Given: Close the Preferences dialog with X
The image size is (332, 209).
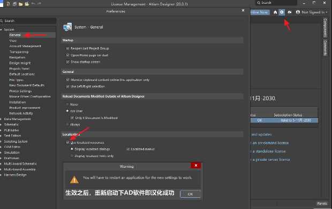Looking at the screenshot, I should pyautogui.click(x=243, y=10).
